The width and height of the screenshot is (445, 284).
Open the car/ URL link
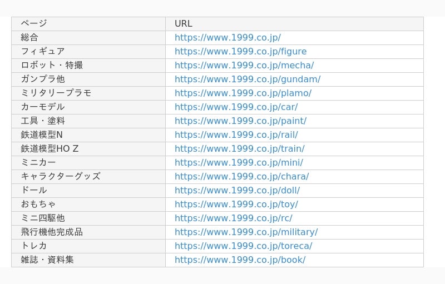click(x=236, y=107)
